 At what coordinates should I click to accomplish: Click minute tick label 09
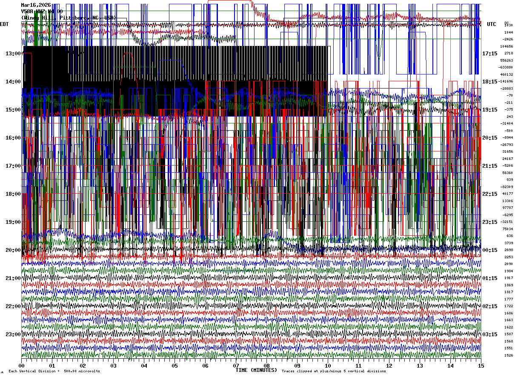click(297, 366)
